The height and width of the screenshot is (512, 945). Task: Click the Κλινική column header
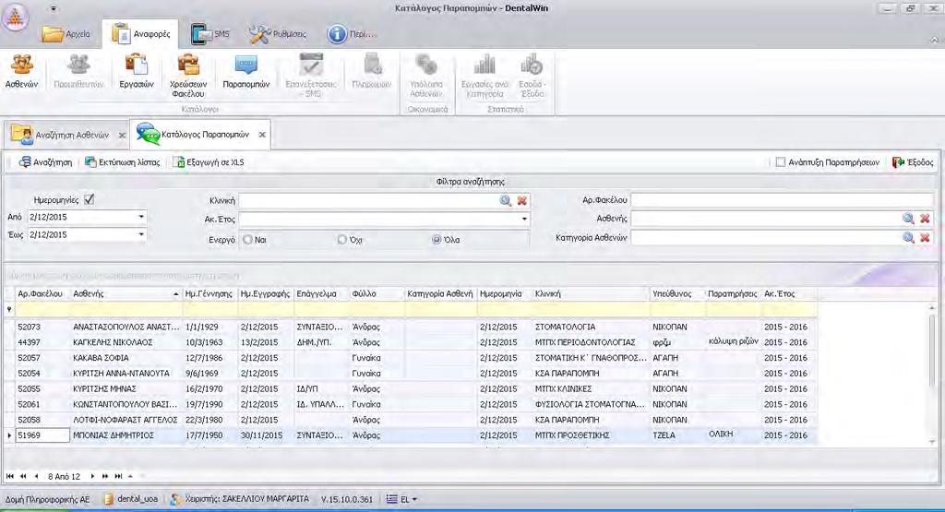(x=591, y=294)
